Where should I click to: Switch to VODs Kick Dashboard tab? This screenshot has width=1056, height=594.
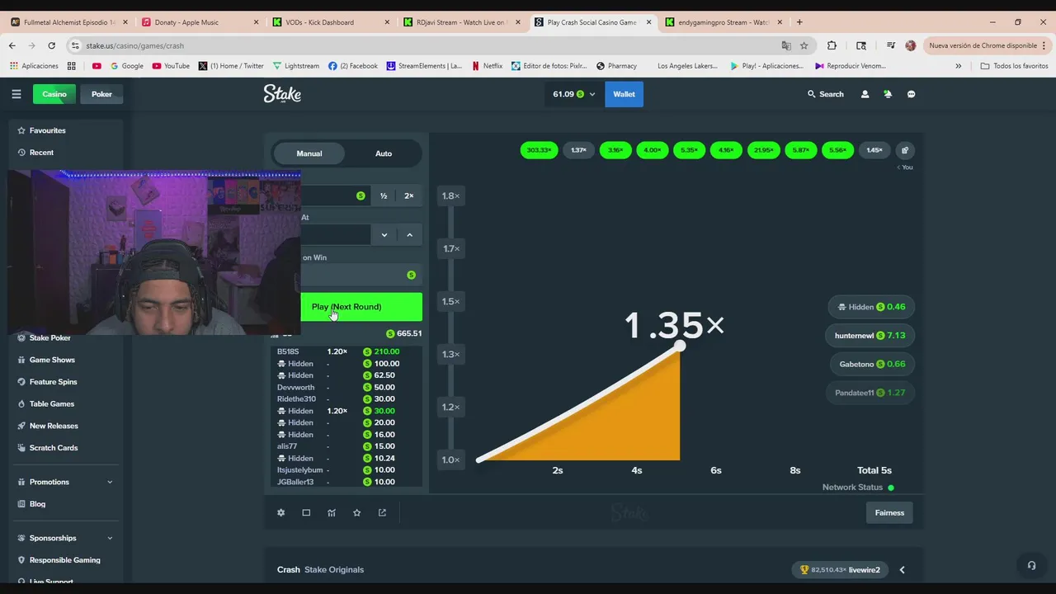click(330, 22)
